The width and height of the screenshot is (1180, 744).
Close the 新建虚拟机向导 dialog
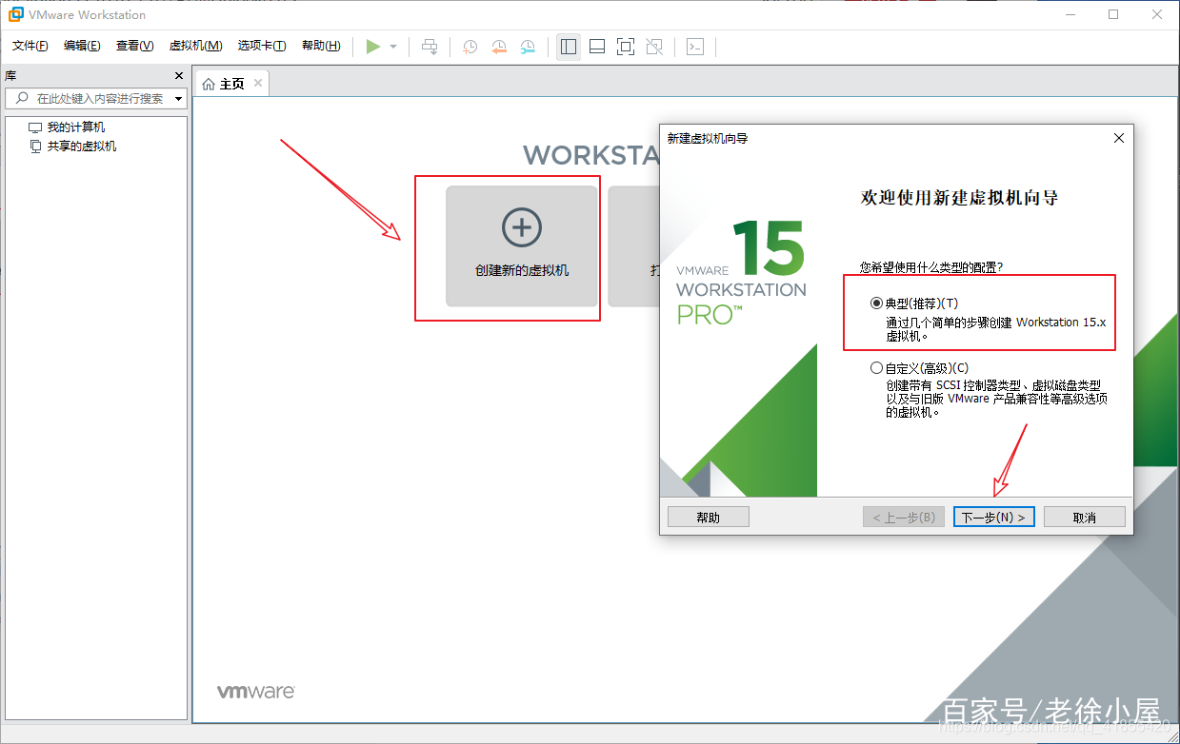(x=1119, y=138)
